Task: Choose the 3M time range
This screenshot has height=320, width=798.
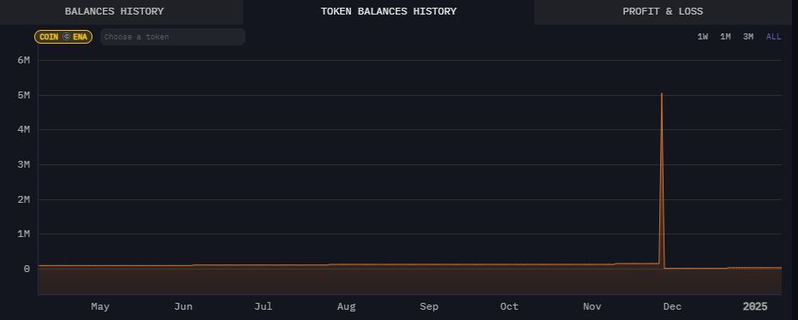Action: pos(748,37)
